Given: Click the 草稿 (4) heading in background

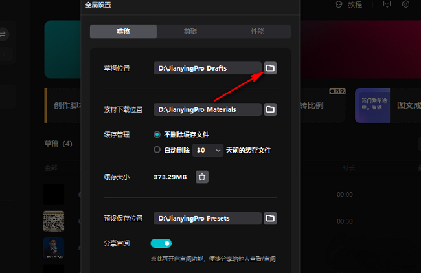Looking at the screenshot, I should [58, 144].
